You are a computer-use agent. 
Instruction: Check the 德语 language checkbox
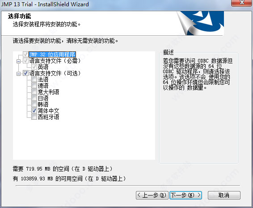[34, 86]
